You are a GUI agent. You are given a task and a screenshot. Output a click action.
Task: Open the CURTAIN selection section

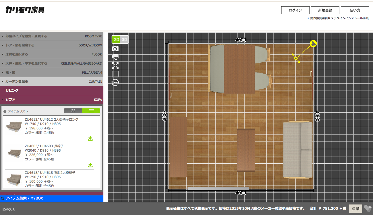(x=52, y=82)
